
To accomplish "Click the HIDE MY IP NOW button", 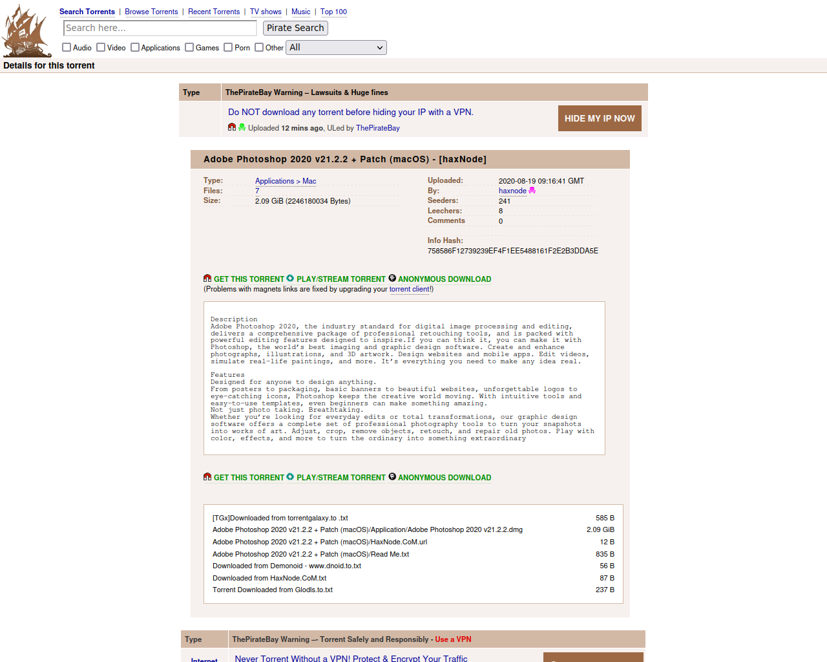I will click(x=600, y=118).
